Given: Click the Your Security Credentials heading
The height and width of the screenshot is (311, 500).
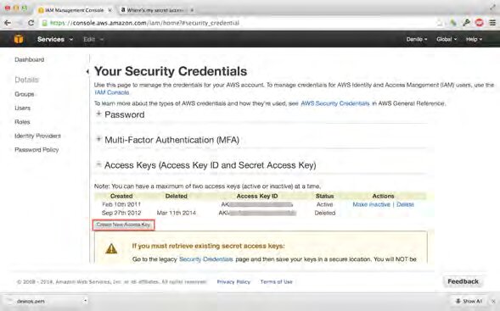Looking at the screenshot, I should coord(171,71).
